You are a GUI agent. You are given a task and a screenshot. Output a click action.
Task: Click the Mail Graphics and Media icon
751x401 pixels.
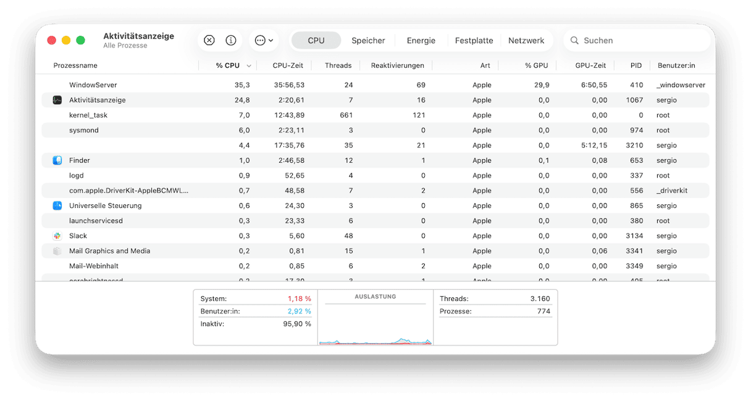(x=57, y=251)
